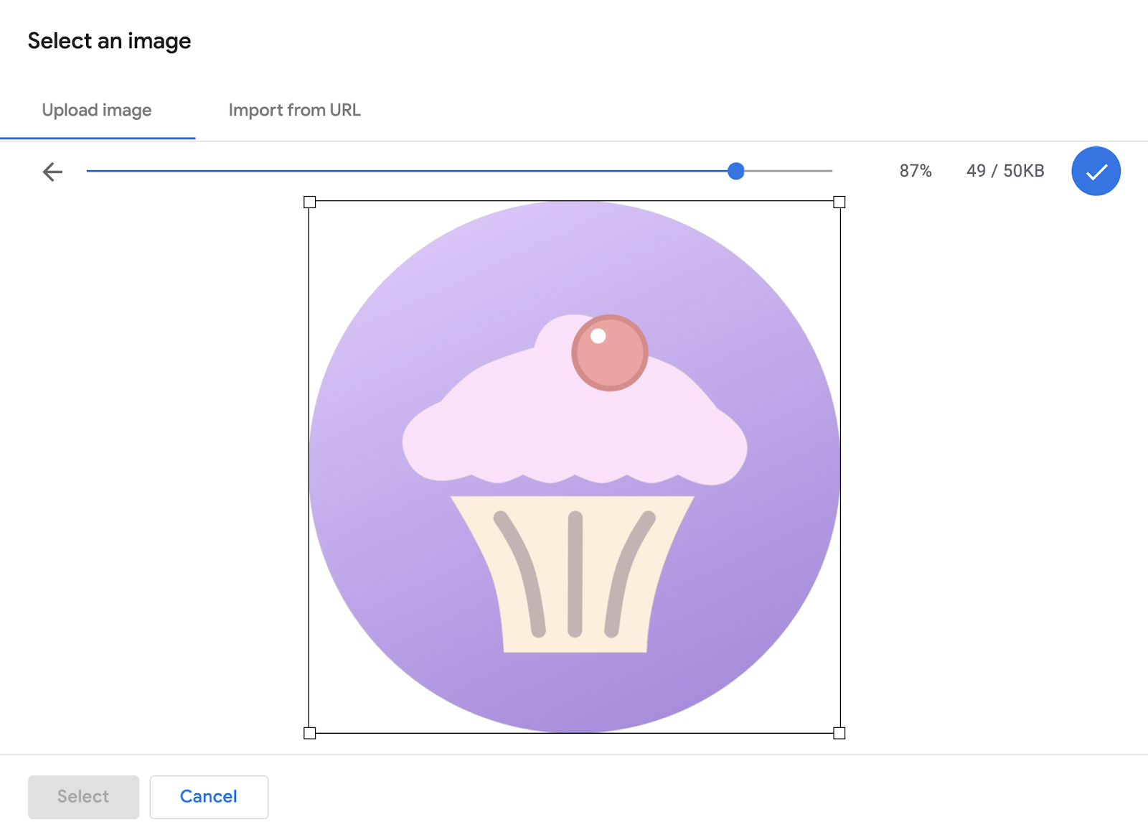Click the image quality slider handle
The height and width of the screenshot is (835, 1148).
click(x=735, y=171)
